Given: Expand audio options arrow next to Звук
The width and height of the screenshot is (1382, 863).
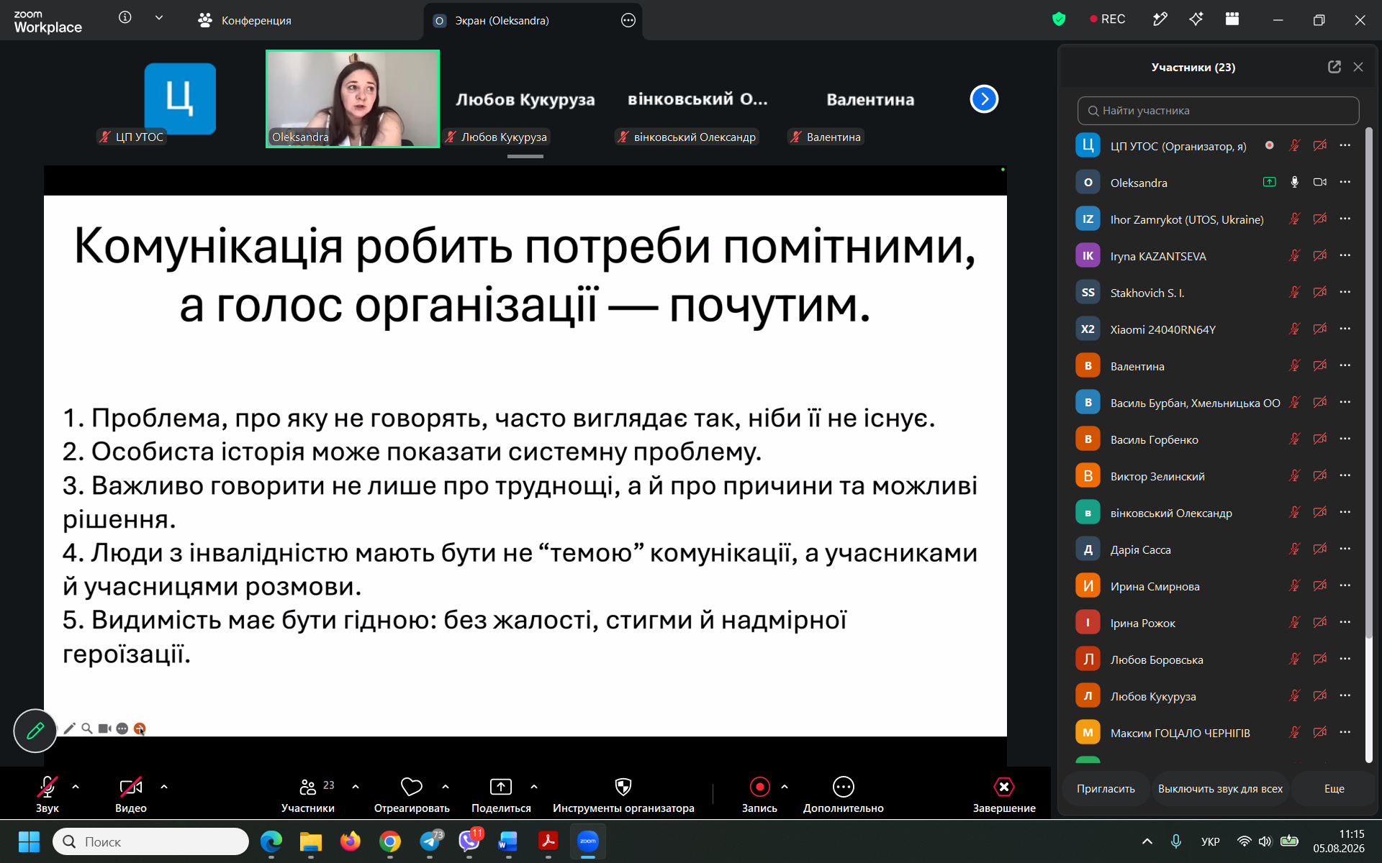Looking at the screenshot, I should 76,787.
